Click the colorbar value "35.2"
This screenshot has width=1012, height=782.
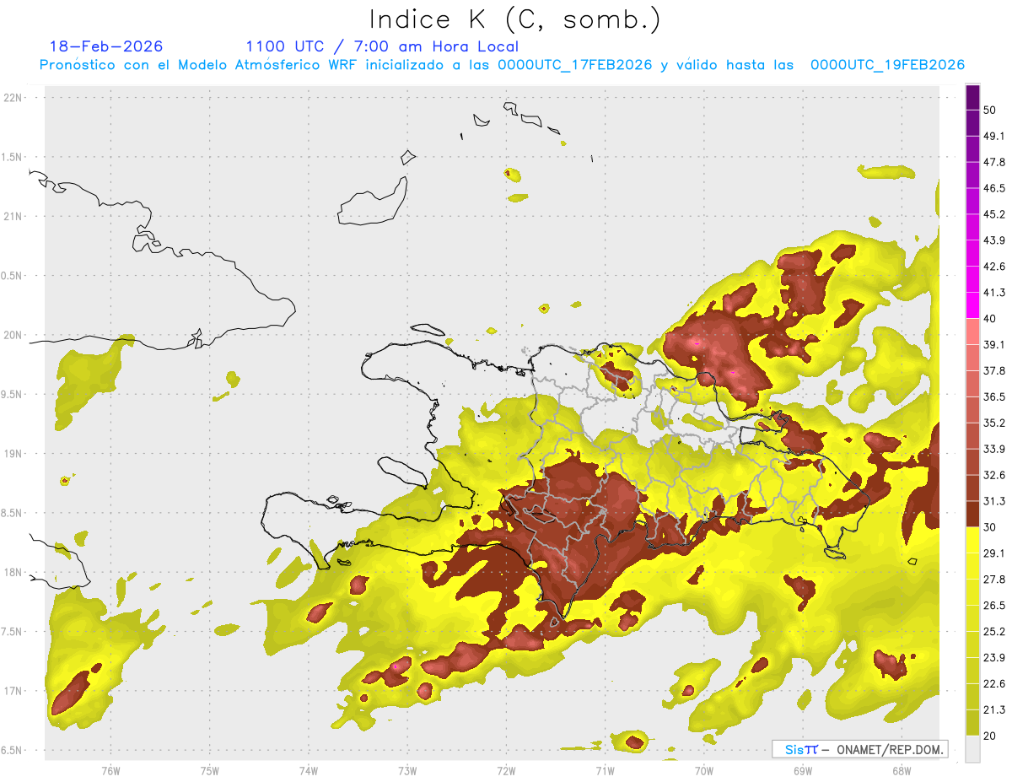(x=994, y=423)
